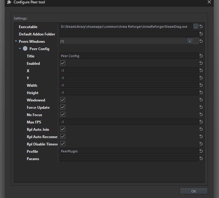Click the Max FPS value field
219x198 pixels.
pyautogui.click(x=129, y=122)
